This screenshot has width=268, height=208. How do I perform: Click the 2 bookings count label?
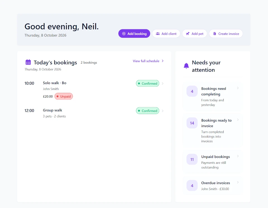coord(89,63)
